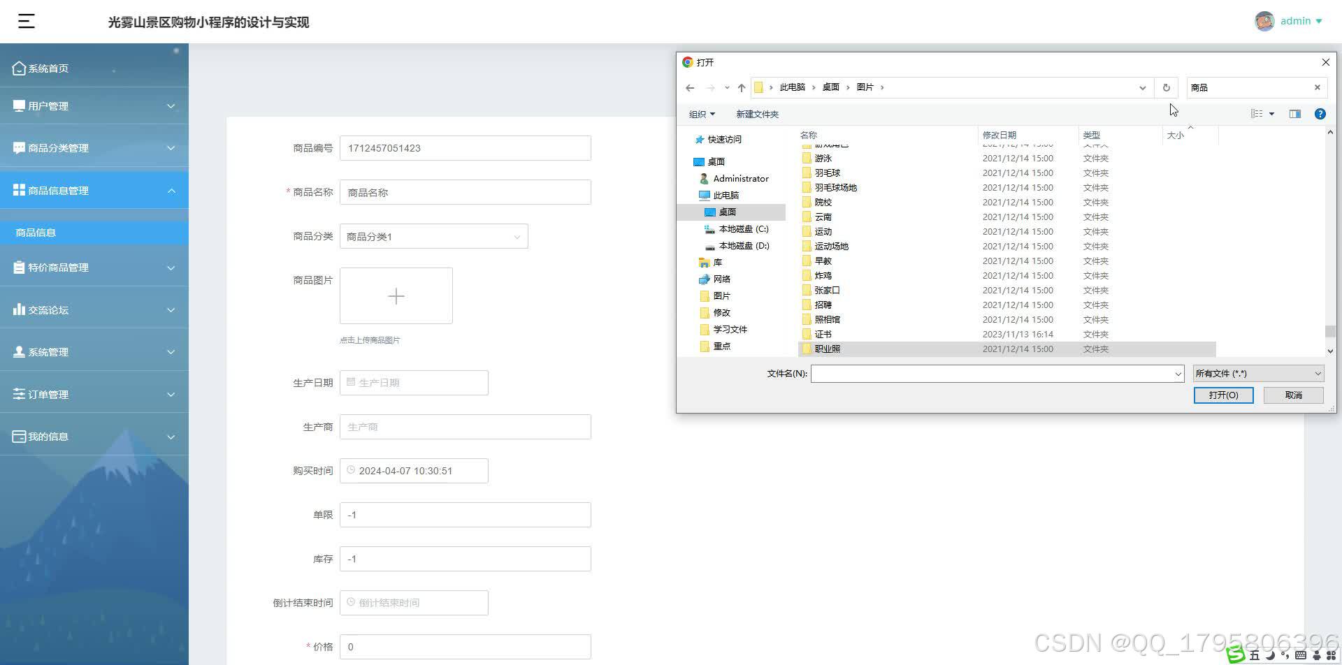Image resolution: width=1342 pixels, height=665 pixels.
Task: Expand 用户管理 menu
Action: pyautogui.click(x=94, y=105)
